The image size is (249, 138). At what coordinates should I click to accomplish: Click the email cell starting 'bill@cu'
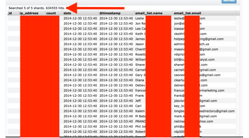(x=194, y=60)
